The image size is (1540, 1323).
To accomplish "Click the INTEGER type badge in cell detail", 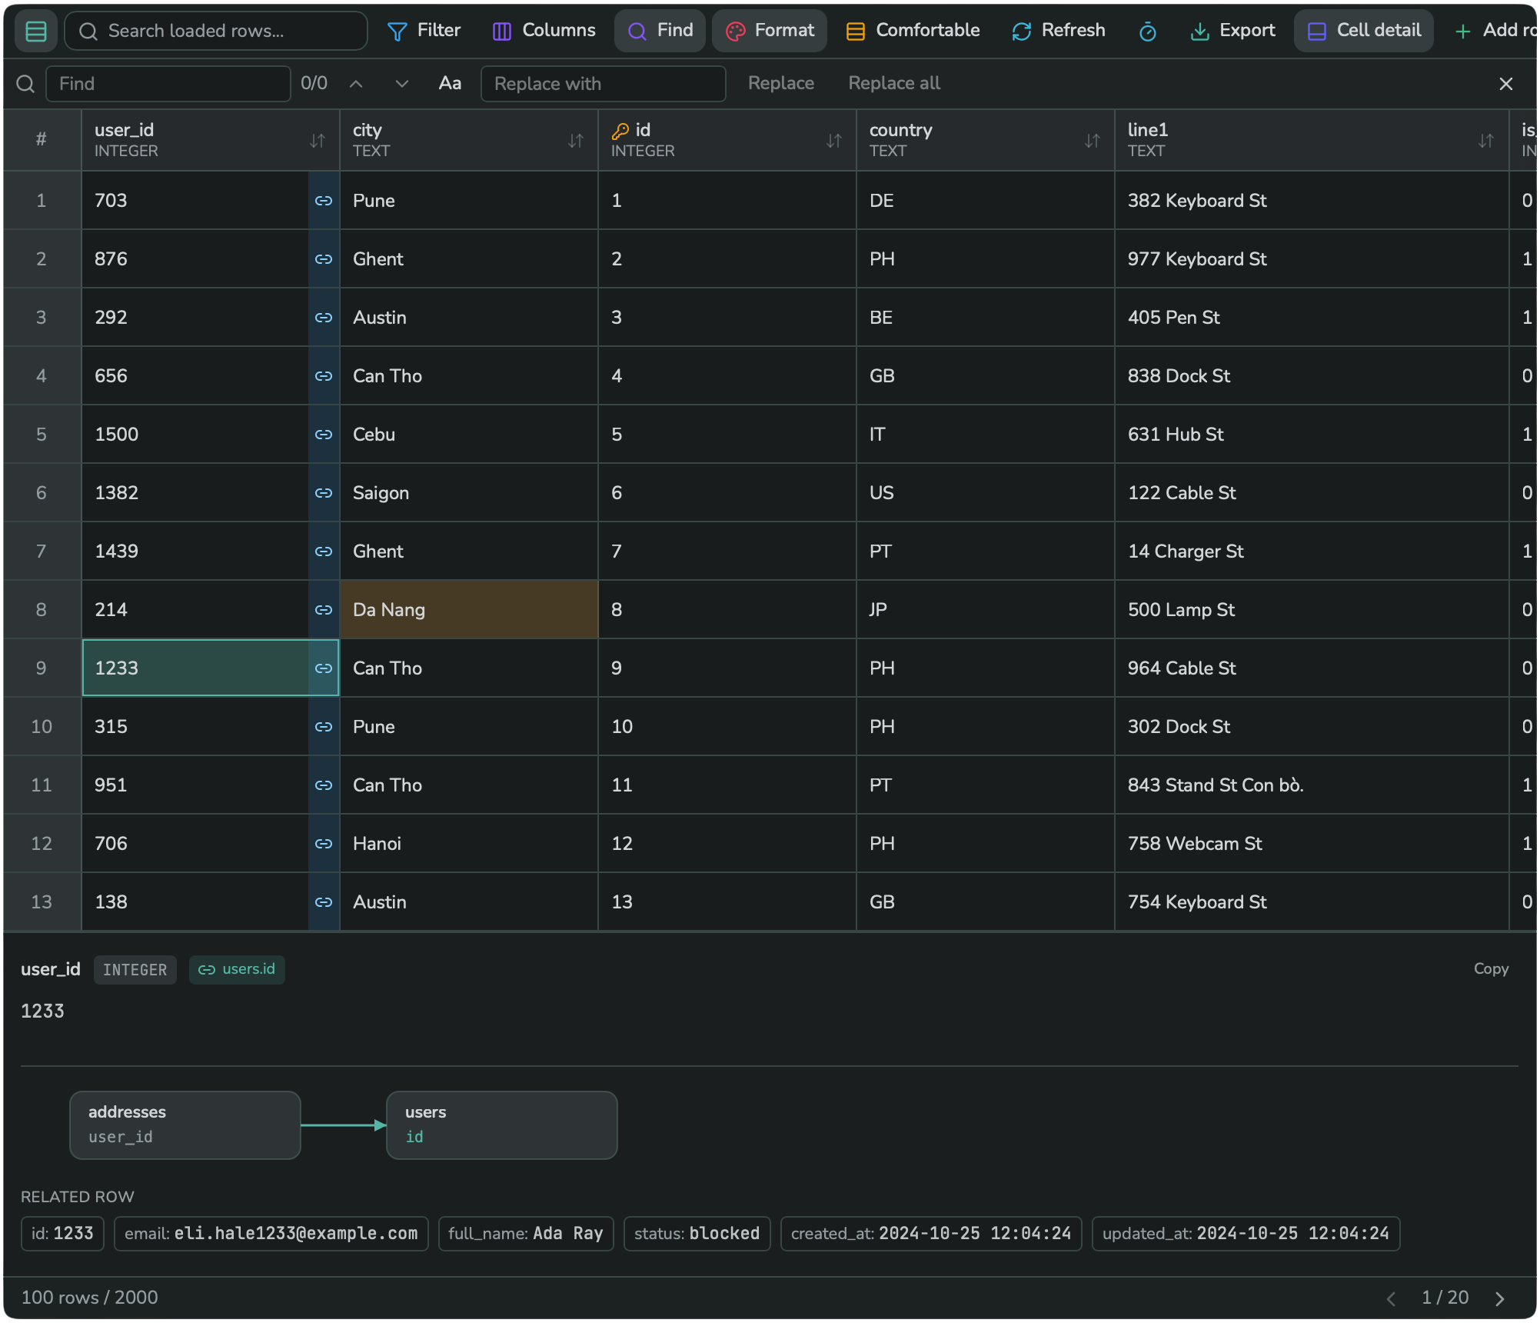I will tap(135, 969).
